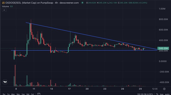This screenshot has height=95, width=171.
Task: Open the go-to-date calendar icon
Action: [39, 94]
